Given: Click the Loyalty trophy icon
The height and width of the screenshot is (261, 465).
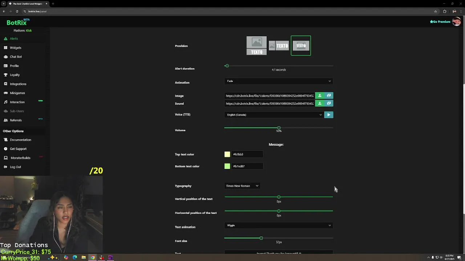Looking at the screenshot, I should (6, 75).
